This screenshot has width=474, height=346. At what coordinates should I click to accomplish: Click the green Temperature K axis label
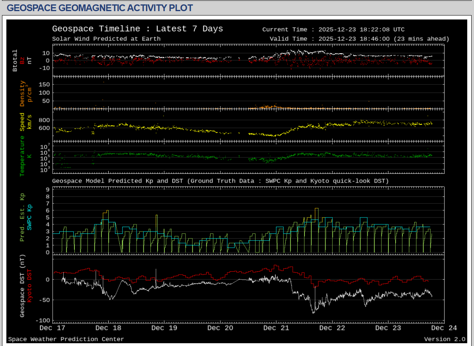22,156
